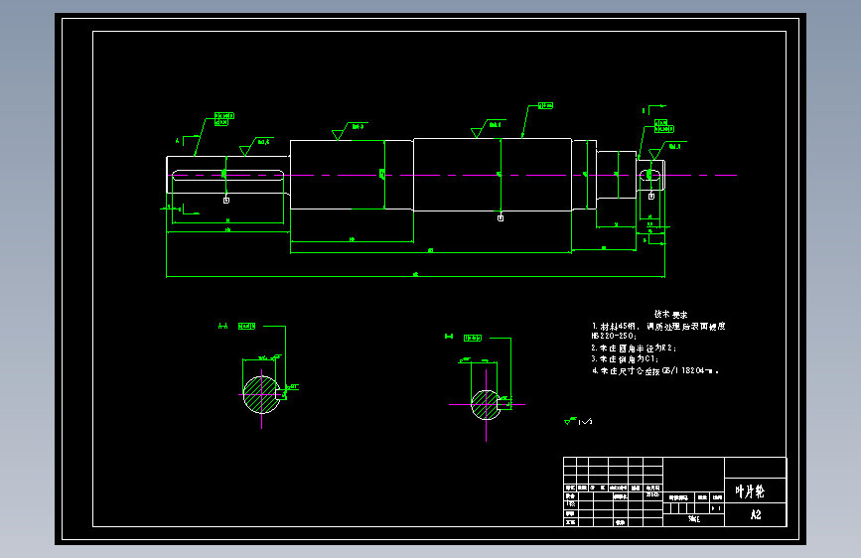Click the 叶片轮 title block name
861x558 pixels.
coord(750,491)
